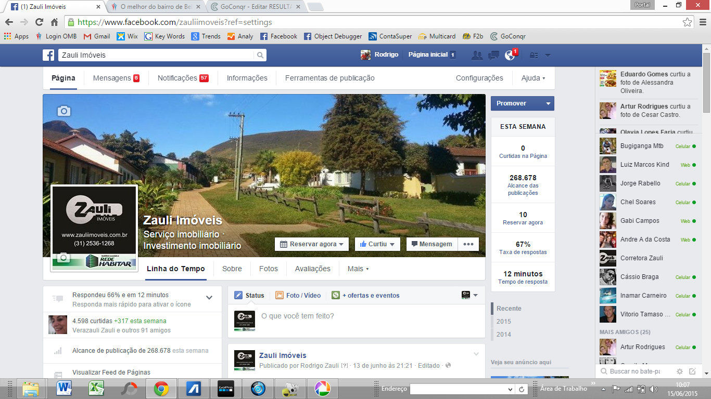
Task: Open the Notificações page tab
Action: pyautogui.click(x=183, y=78)
